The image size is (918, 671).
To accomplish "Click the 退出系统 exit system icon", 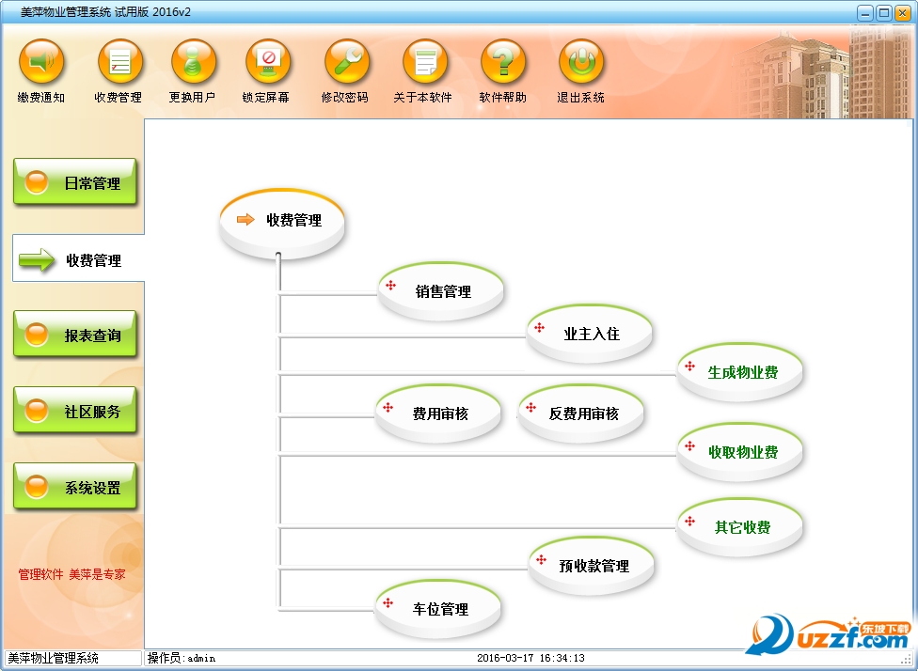I will coord(580,62).
